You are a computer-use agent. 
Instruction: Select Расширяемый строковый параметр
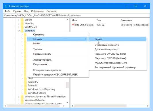tap(117, 67)
